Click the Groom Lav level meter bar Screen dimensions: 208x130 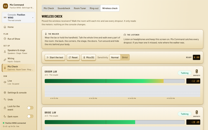click(x=115, y=81)
